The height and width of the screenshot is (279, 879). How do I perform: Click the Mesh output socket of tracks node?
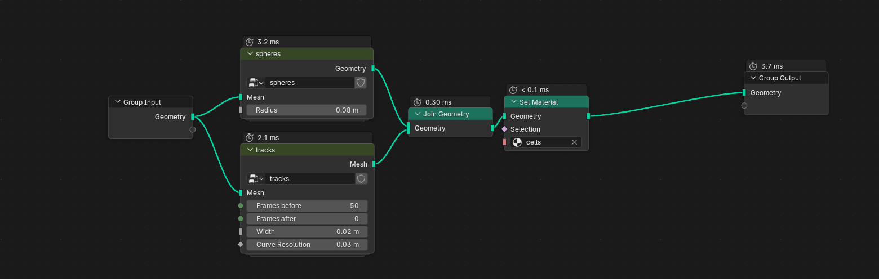[374, 164]
